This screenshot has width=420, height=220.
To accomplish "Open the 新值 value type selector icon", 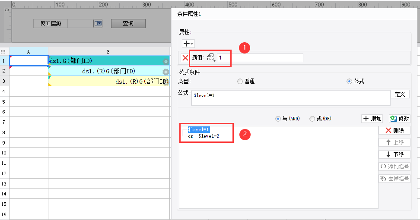I will coord(211,58).
